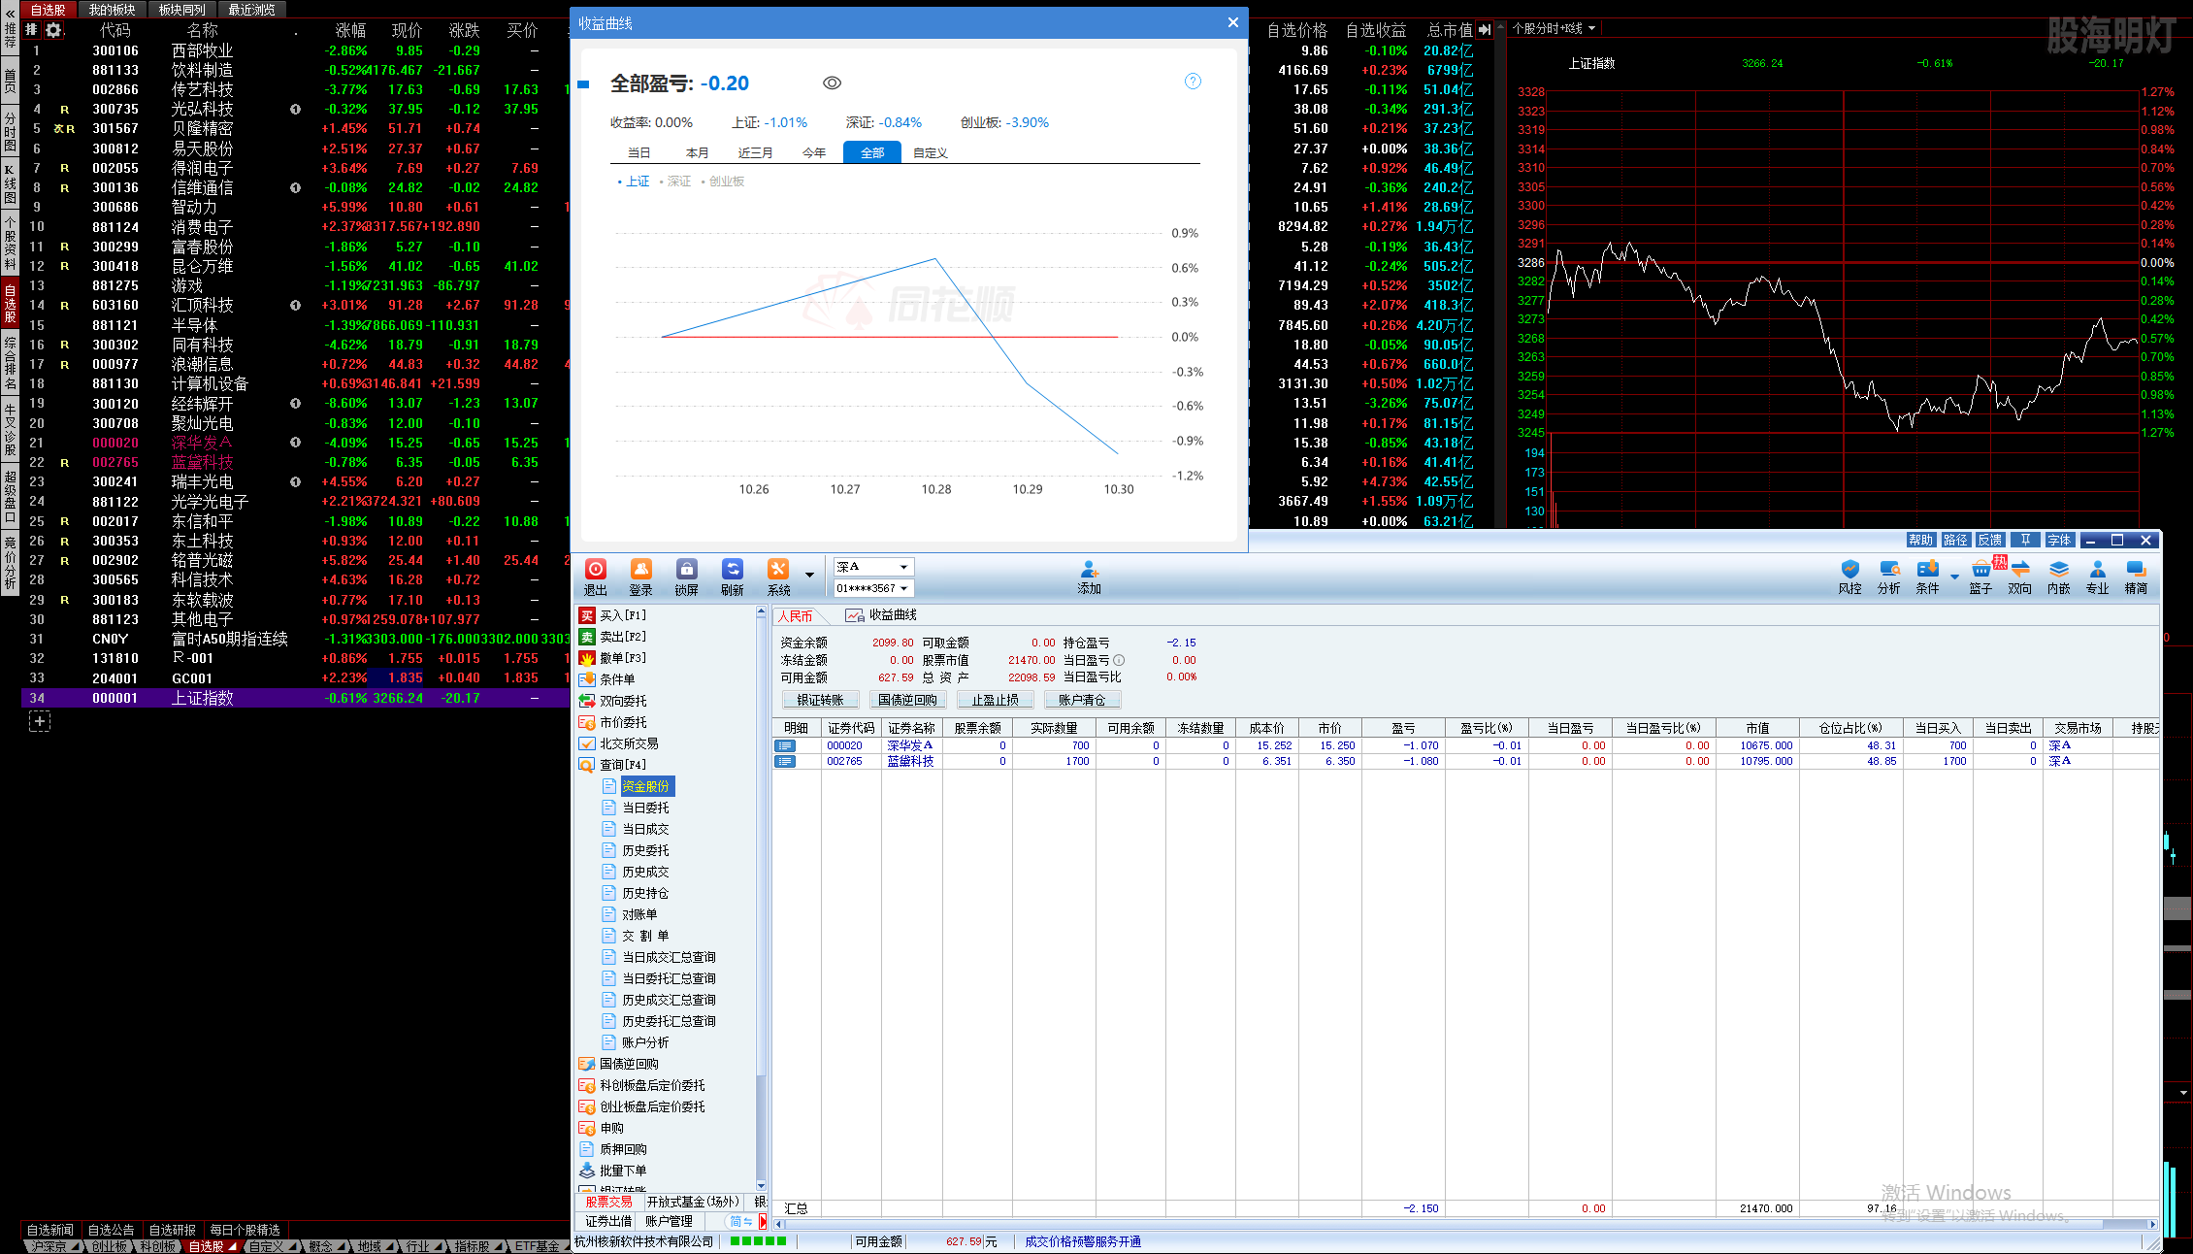Open the 个股分时+K线 chart dropdown
The height and width of the screenshot is (1254, 2193).
point(1554,28)
